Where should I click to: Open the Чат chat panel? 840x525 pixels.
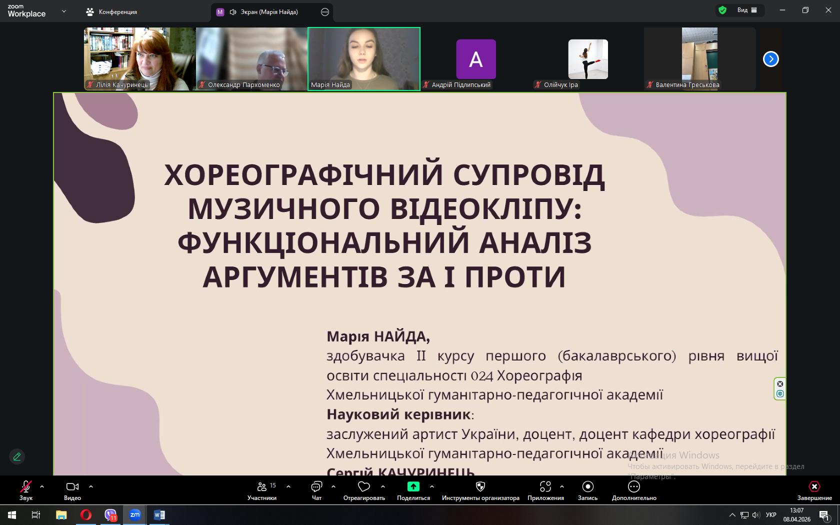click(x=316, y=490)
